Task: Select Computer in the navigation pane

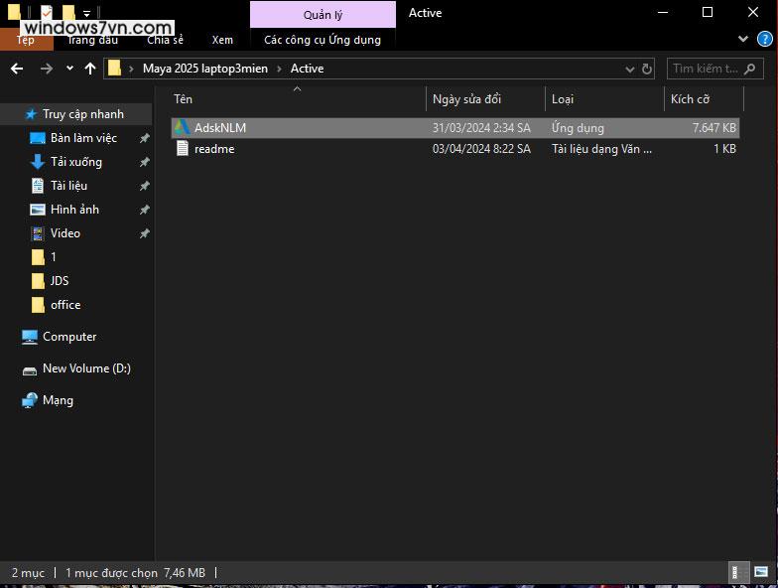Action: pyautogui.click(x=69, y=337)
